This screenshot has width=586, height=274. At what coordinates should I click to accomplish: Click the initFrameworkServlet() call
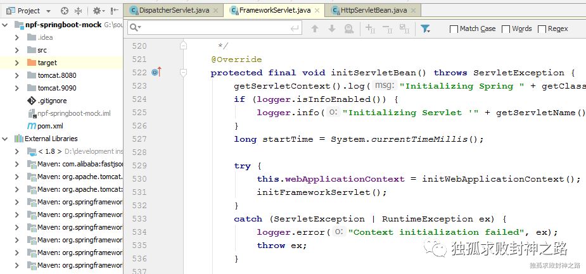tap(321, 192)
